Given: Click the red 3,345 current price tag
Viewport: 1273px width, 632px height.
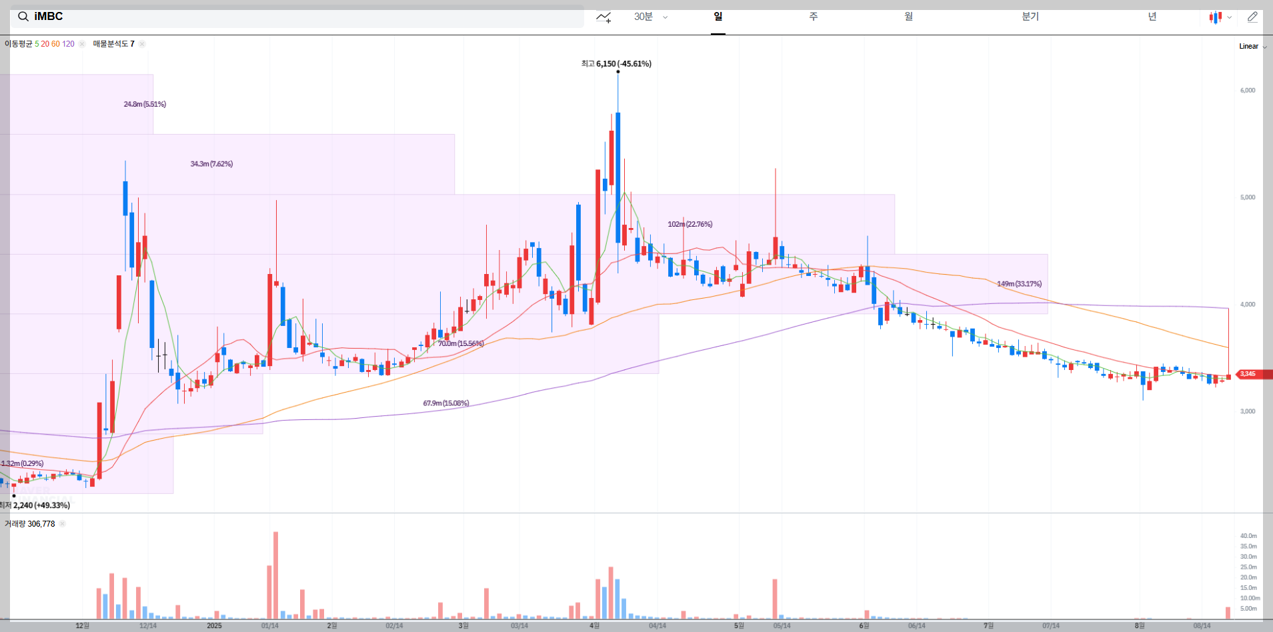Looking at the screenshot, I should pos(1249,374).
